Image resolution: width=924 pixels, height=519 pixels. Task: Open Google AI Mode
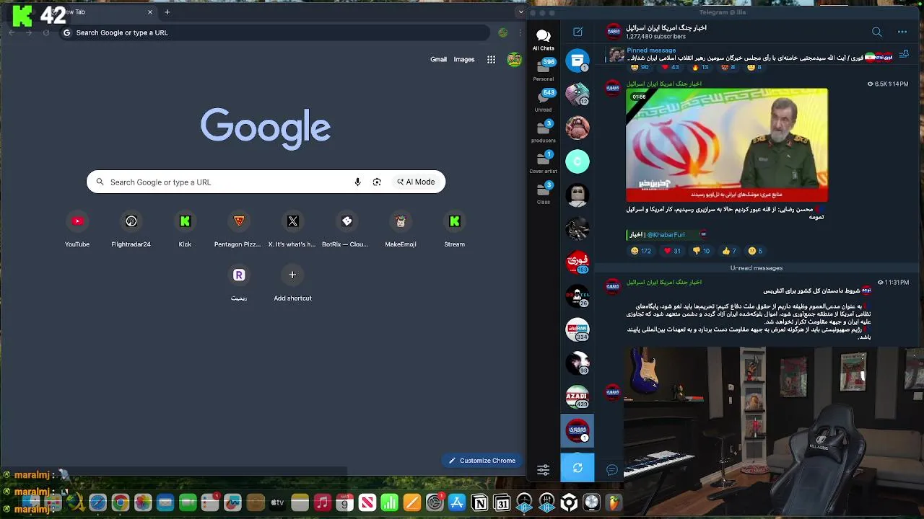416,182
